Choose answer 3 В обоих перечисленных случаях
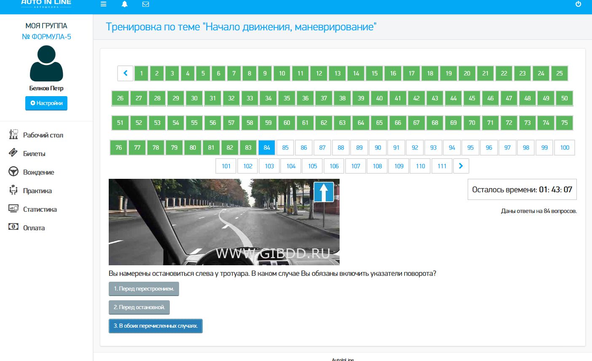The height and width of the screenshot is (361, 592). [155, 326]
